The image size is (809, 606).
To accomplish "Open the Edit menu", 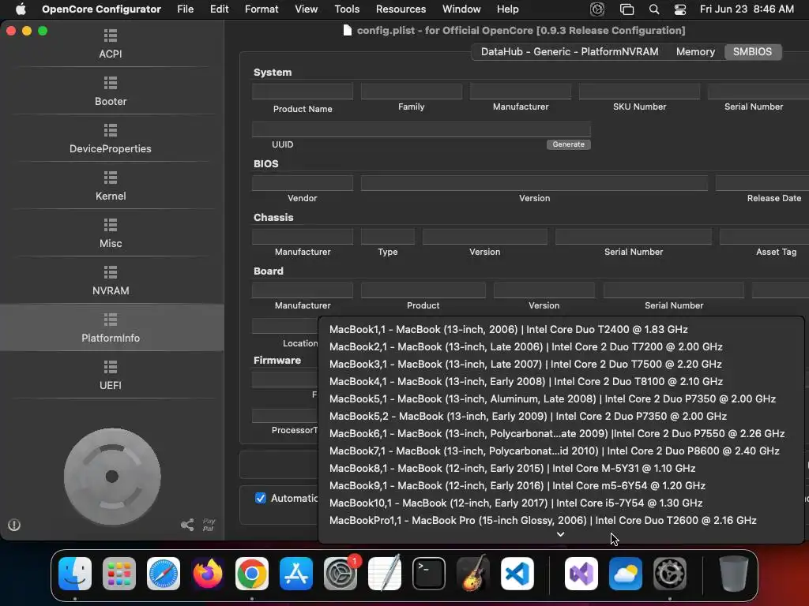I will (x=220, y=9).
